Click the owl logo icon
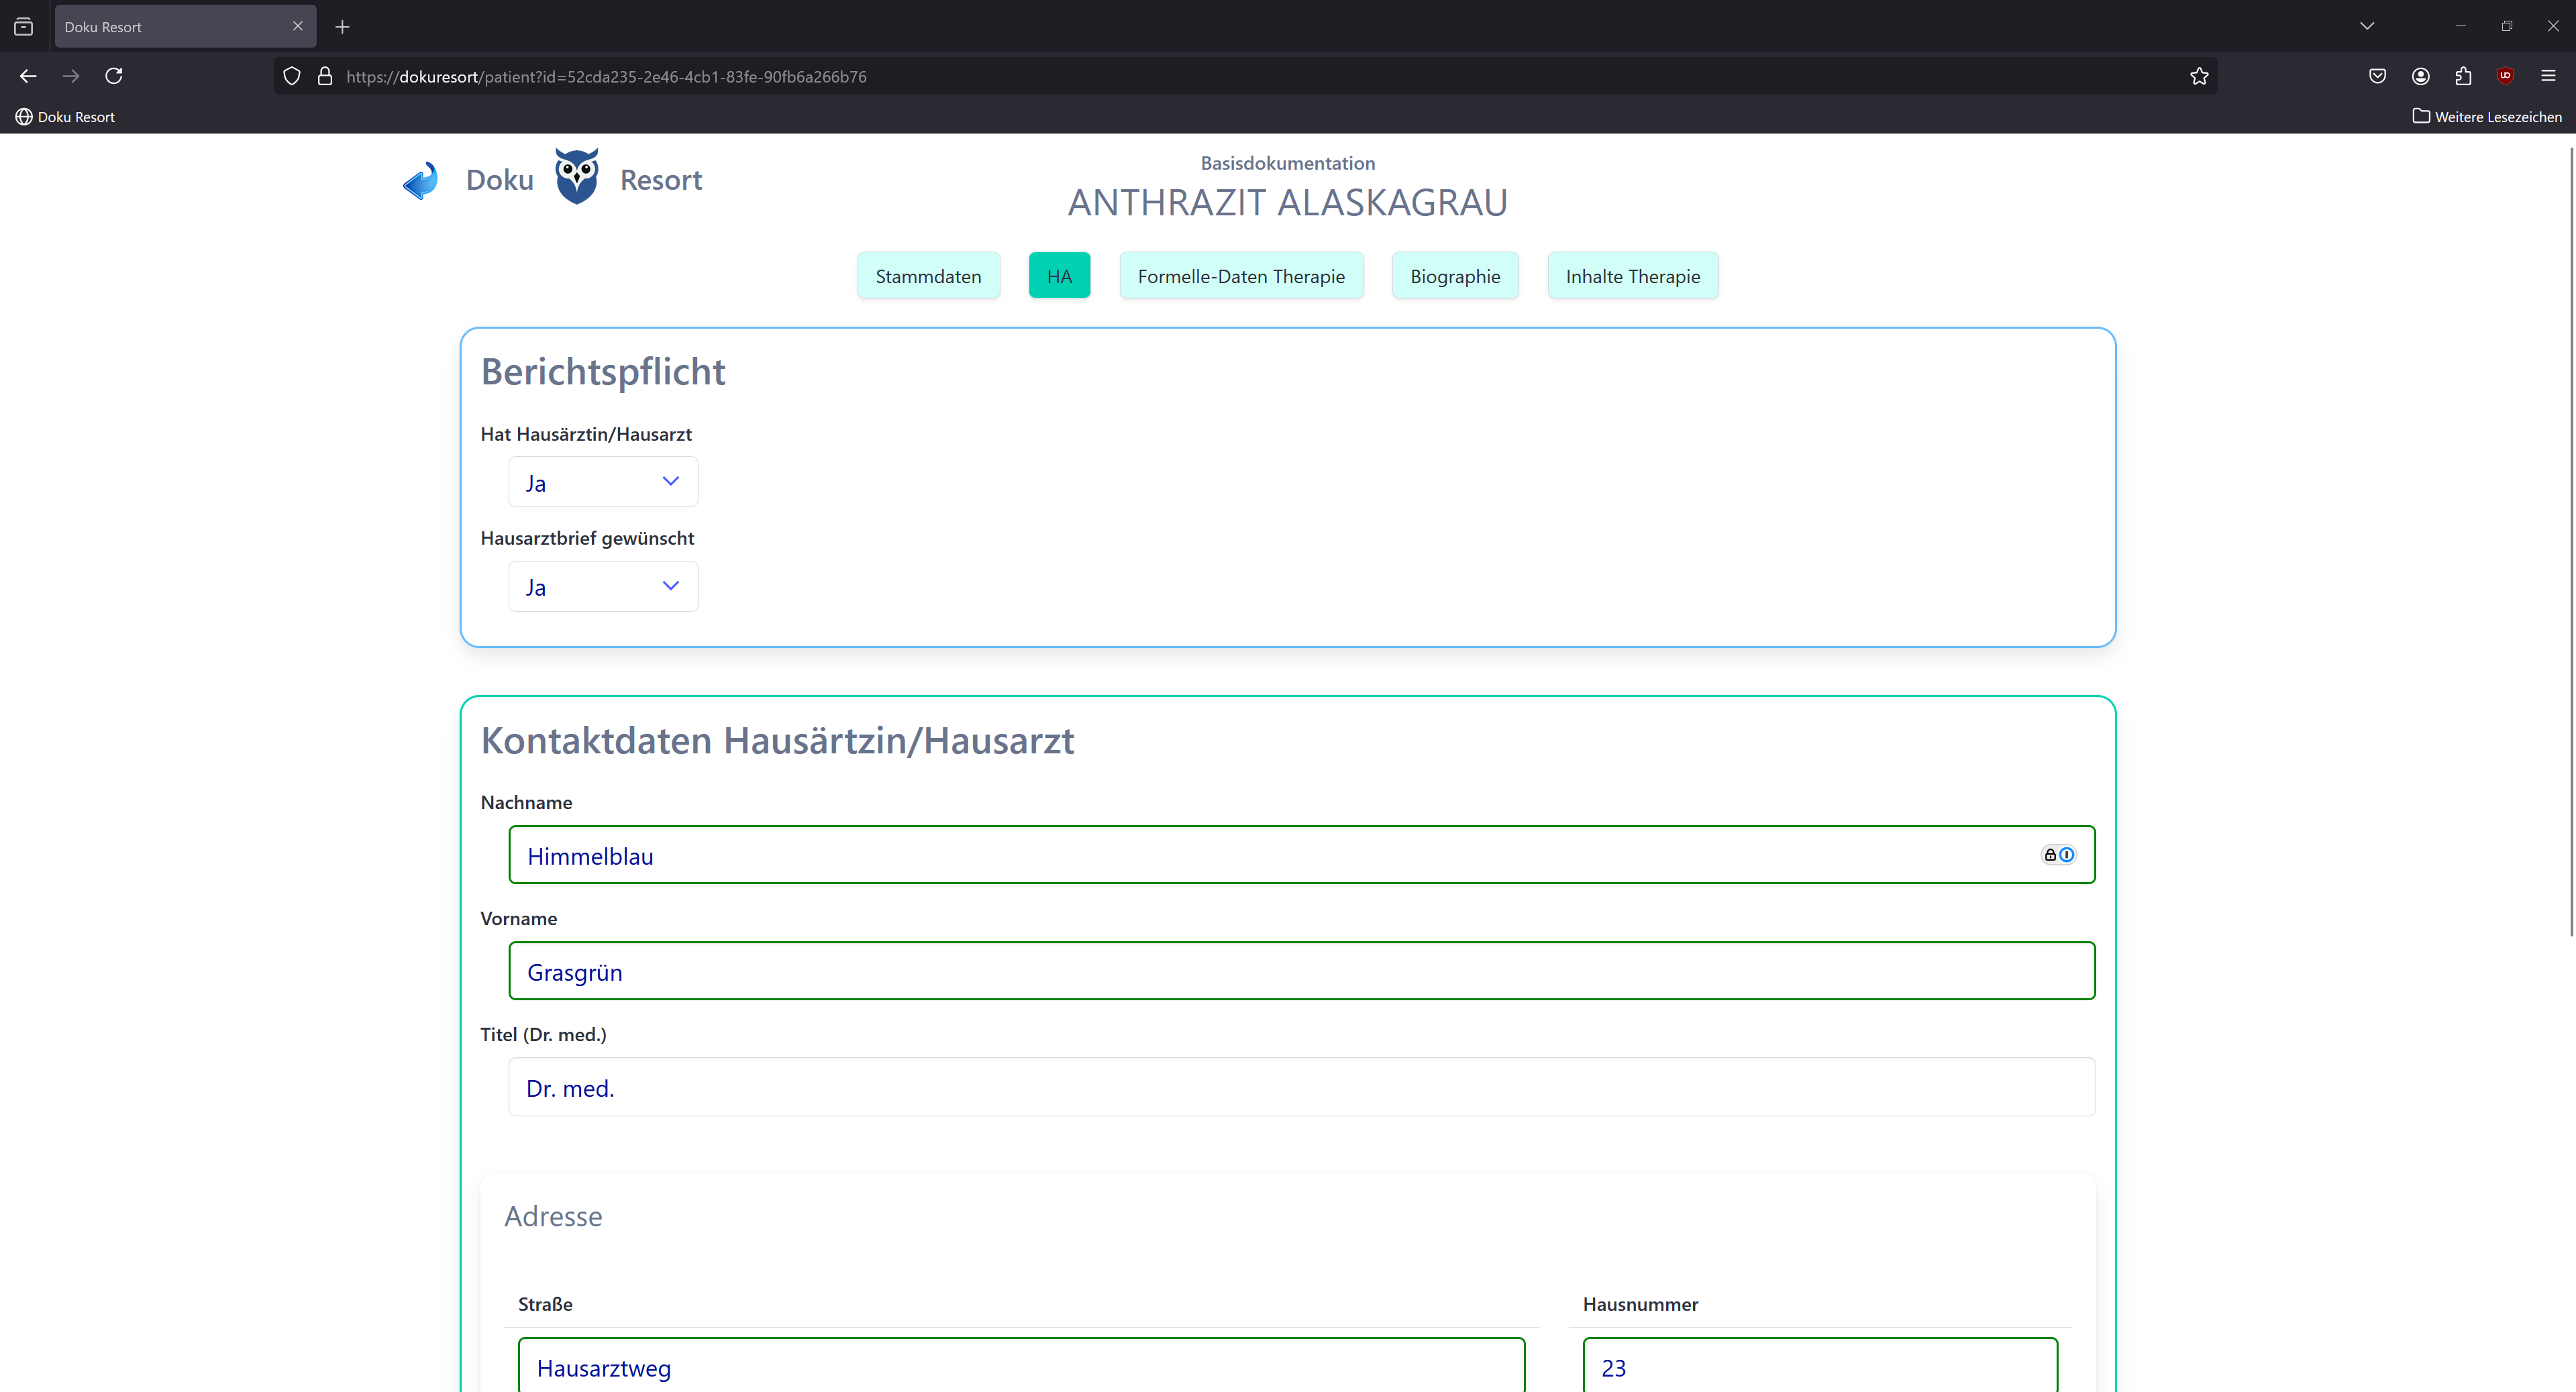Image resolution: width=2576 pixels, height=1392 pixels. 577,177
